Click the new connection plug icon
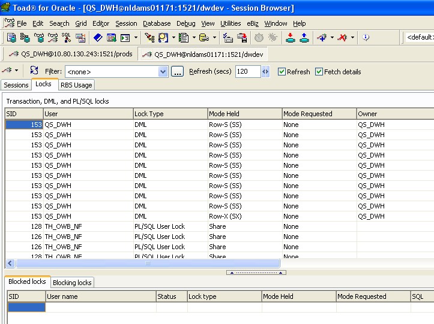 pos(321,37)
